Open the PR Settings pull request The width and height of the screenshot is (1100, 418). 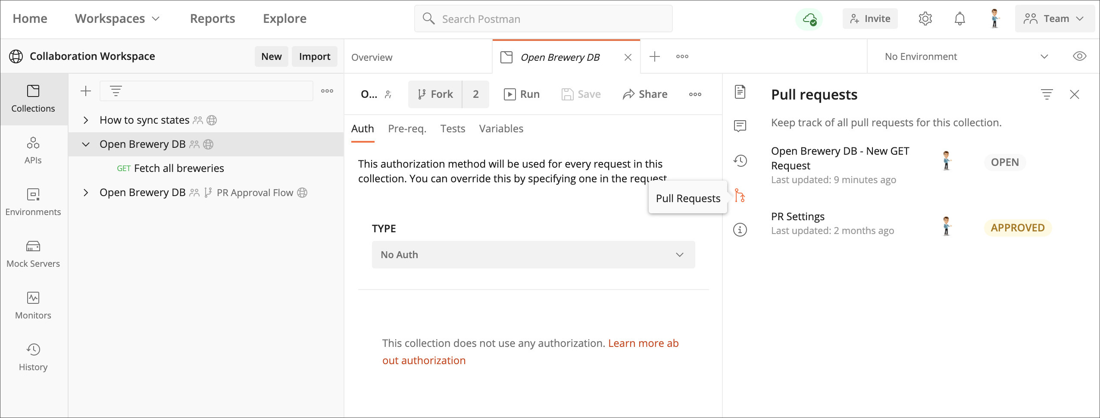tap(797, 216)
